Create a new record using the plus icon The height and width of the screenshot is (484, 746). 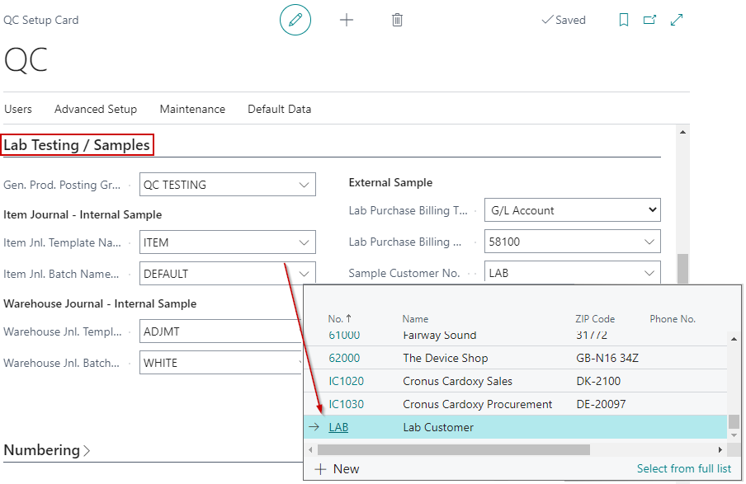[347, 19]
